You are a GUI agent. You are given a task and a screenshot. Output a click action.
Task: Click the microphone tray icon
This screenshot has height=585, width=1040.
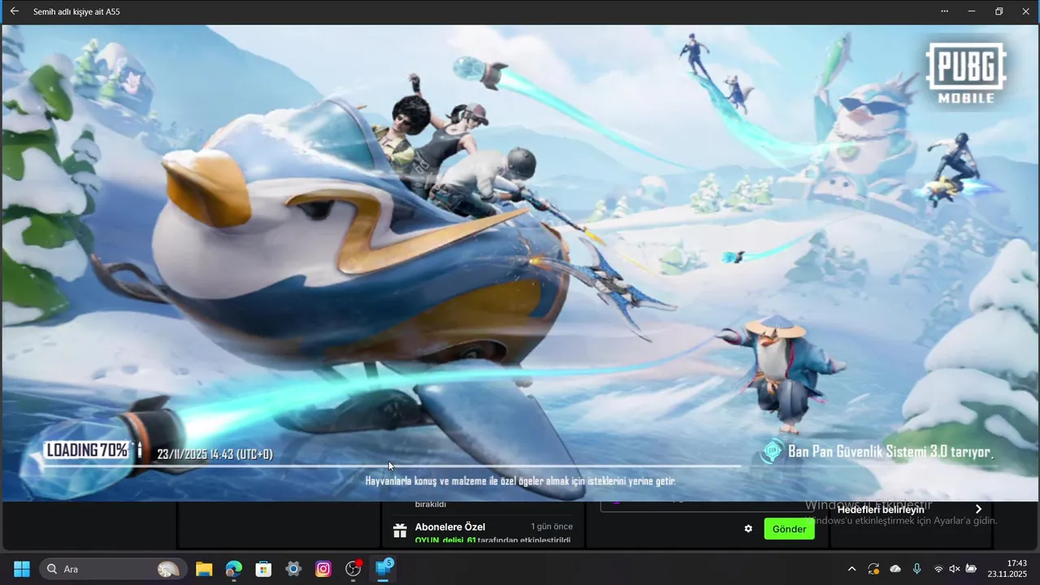coord(916,569)
